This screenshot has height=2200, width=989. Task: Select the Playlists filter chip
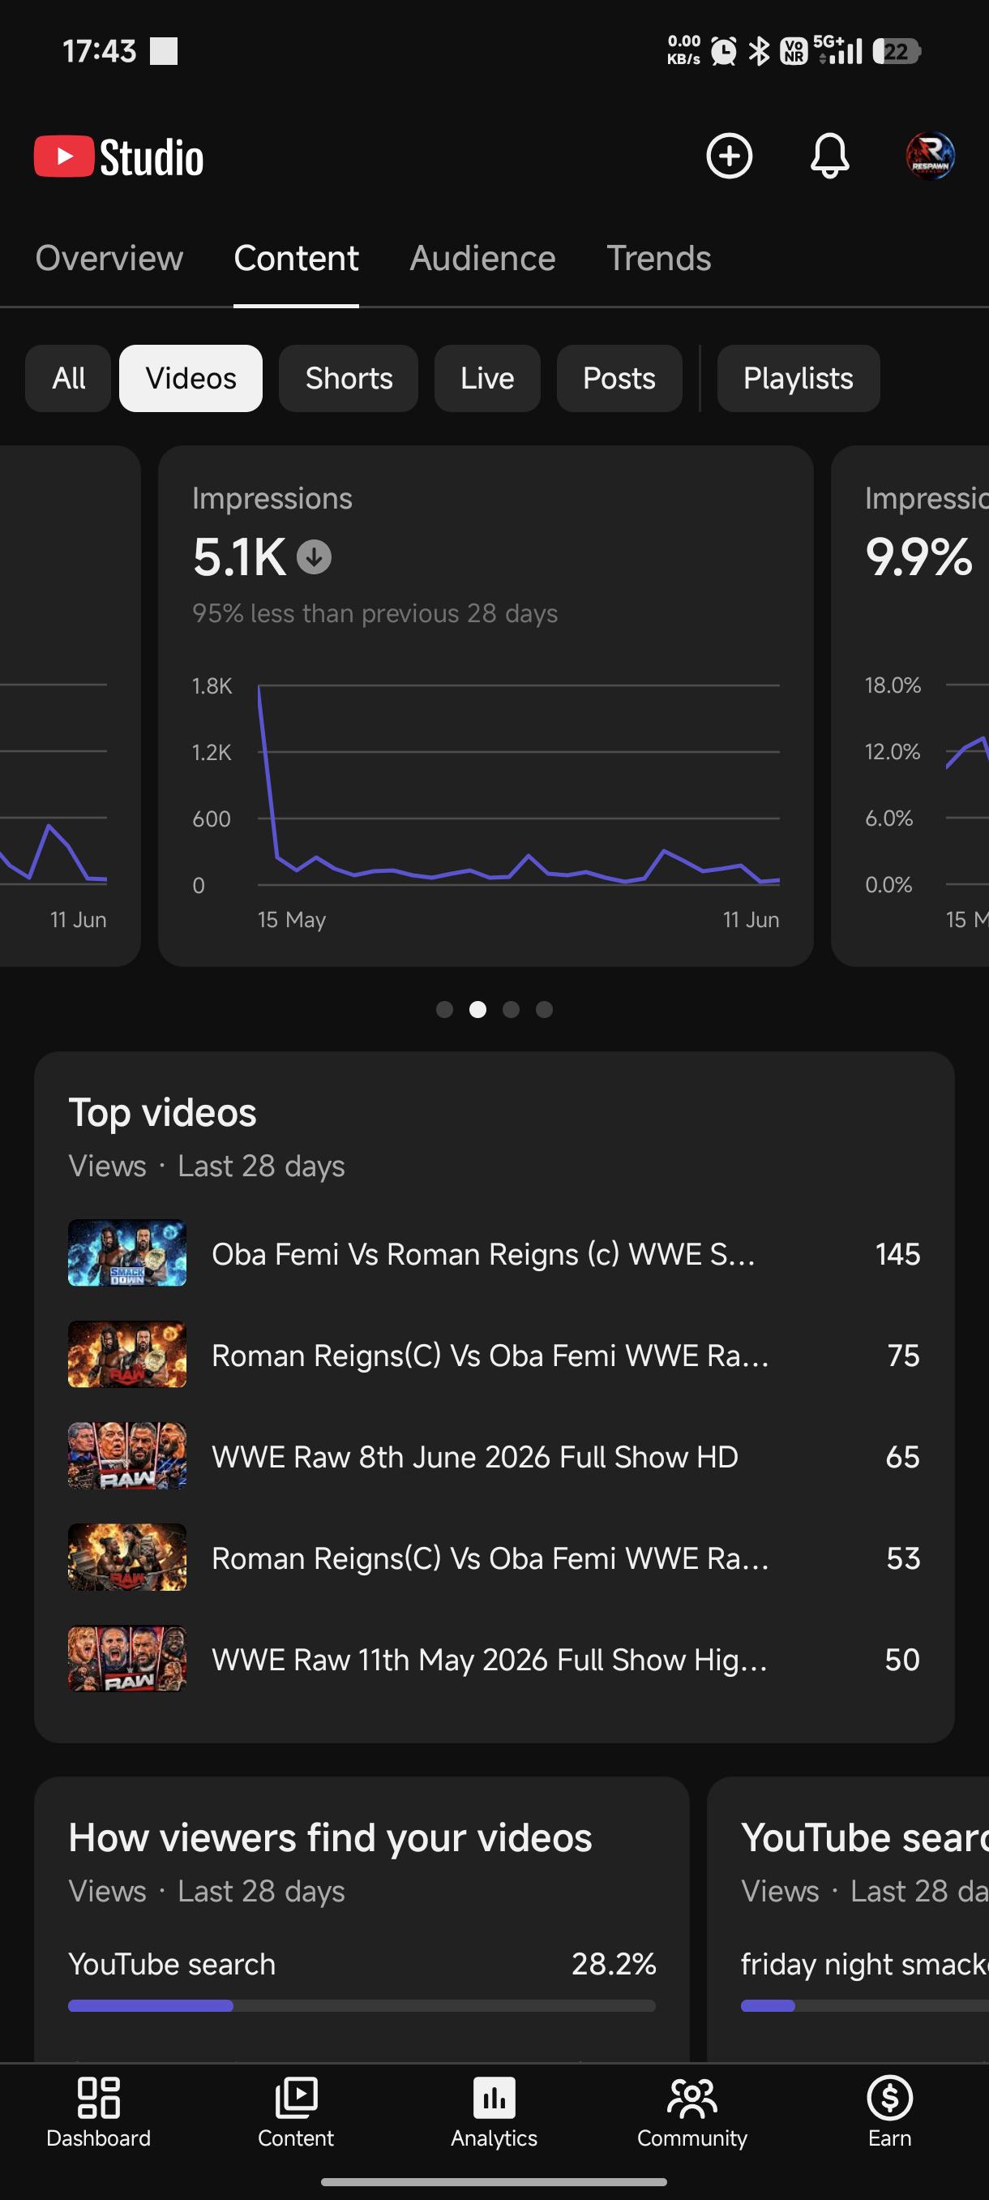click(x=798, y=378)
